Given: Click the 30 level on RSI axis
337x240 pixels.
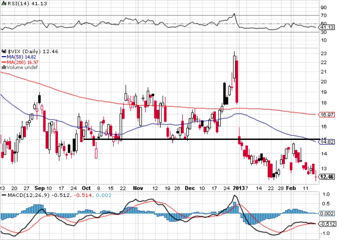Looking at the screenshot, I should tap(324, 32).
